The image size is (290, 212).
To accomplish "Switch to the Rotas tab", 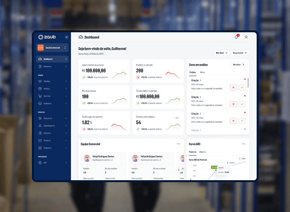I will pos(203,72).
